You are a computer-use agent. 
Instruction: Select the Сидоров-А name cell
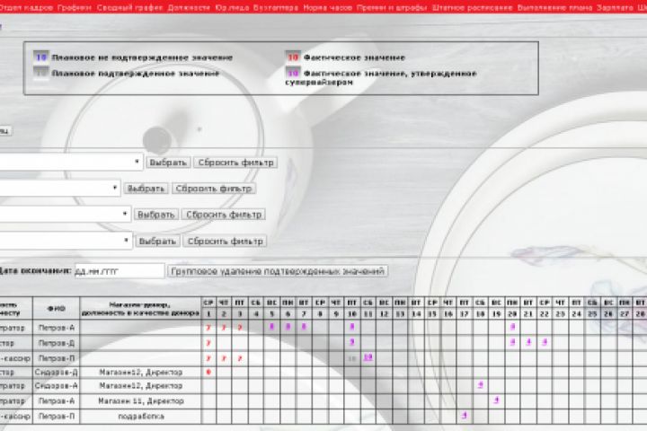(56, 386)
